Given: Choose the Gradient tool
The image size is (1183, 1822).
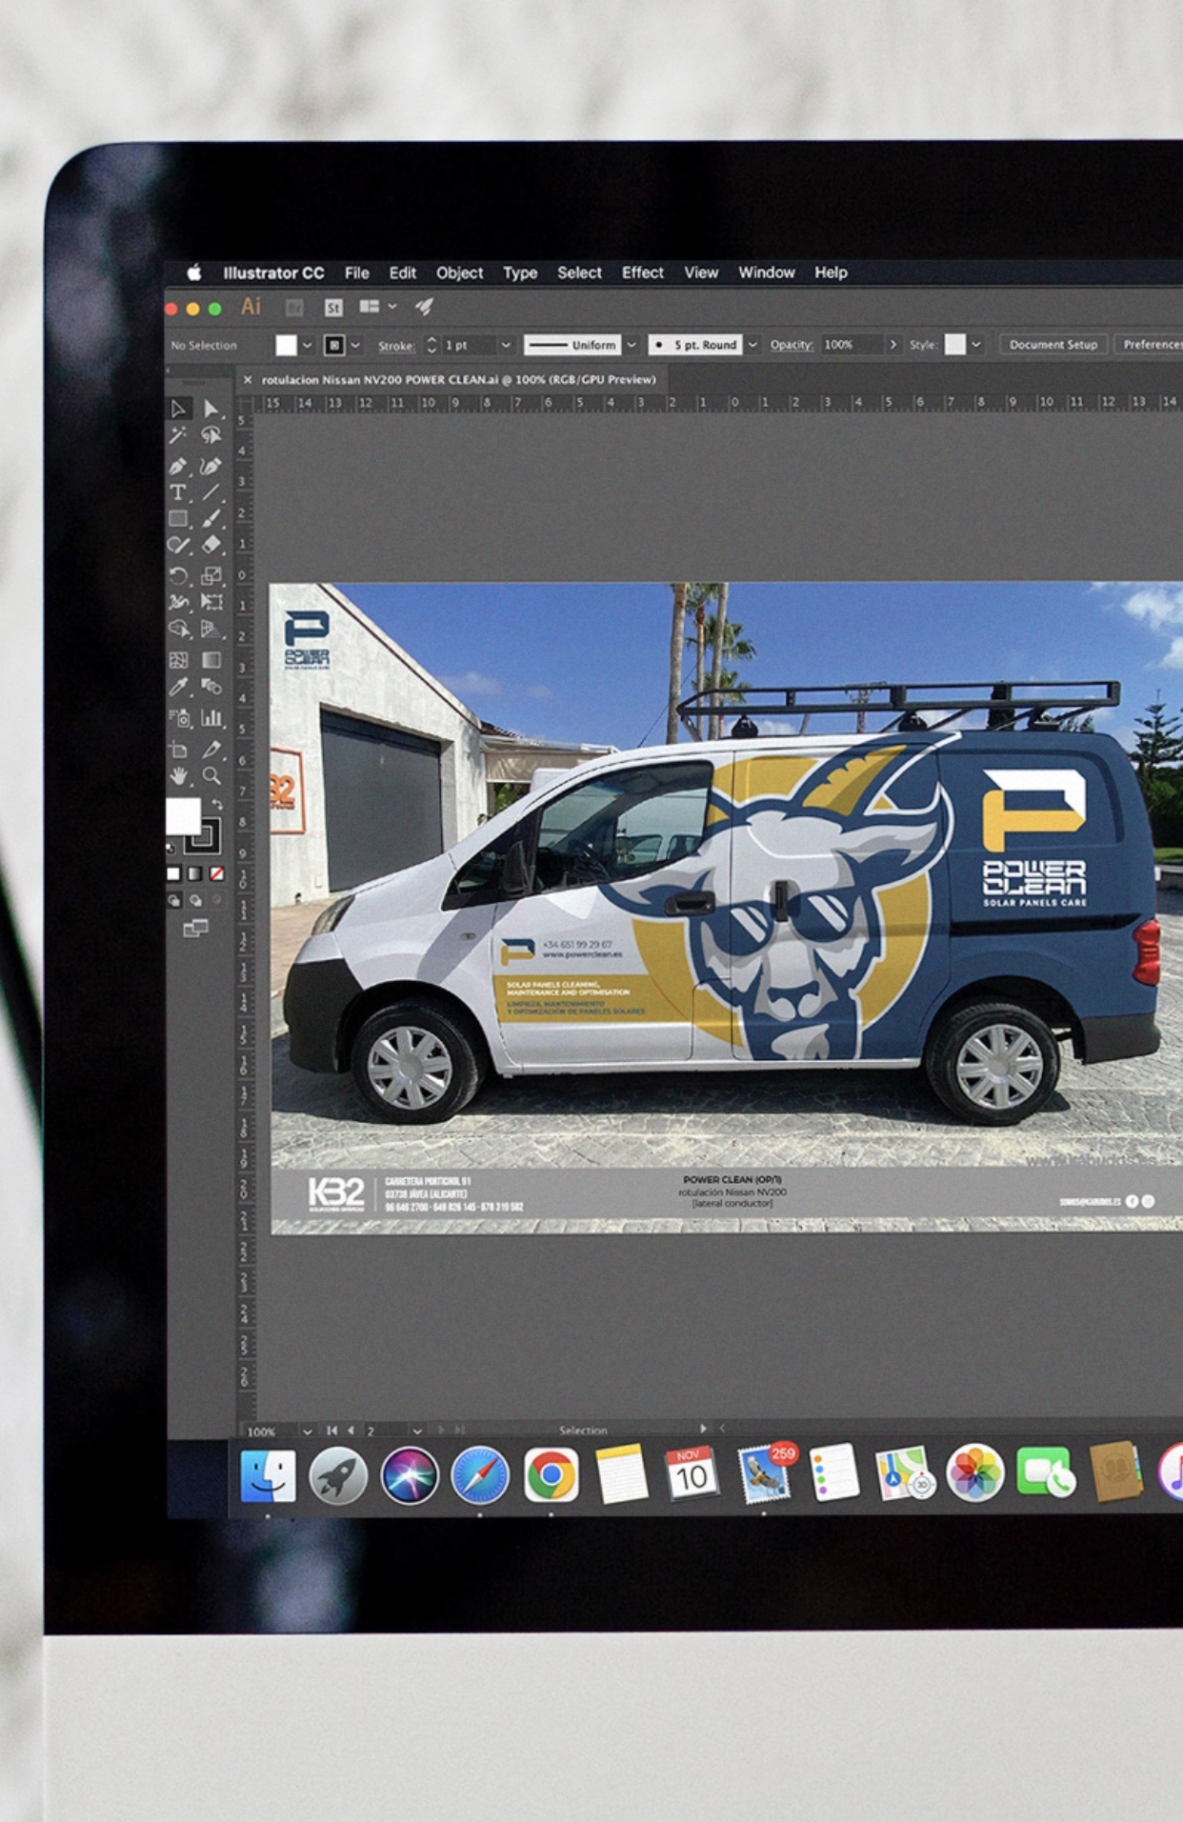Looking at the screenshot, I should pos(211,660).
